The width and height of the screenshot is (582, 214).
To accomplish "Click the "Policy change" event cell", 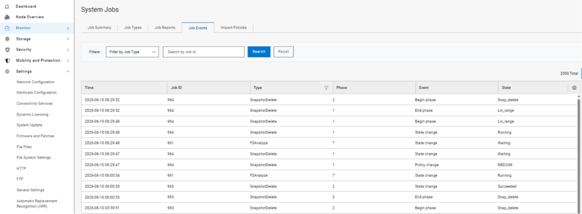I will (x=427, y=165).
